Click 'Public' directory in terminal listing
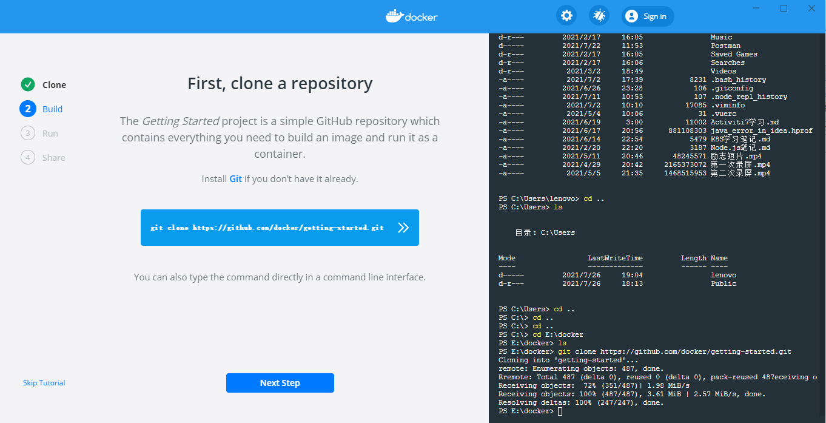This screenshot has width=826, height=423. click(724, 283)
